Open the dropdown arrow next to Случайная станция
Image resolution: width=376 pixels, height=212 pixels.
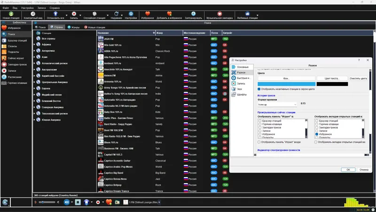click(x=108, y=15)
